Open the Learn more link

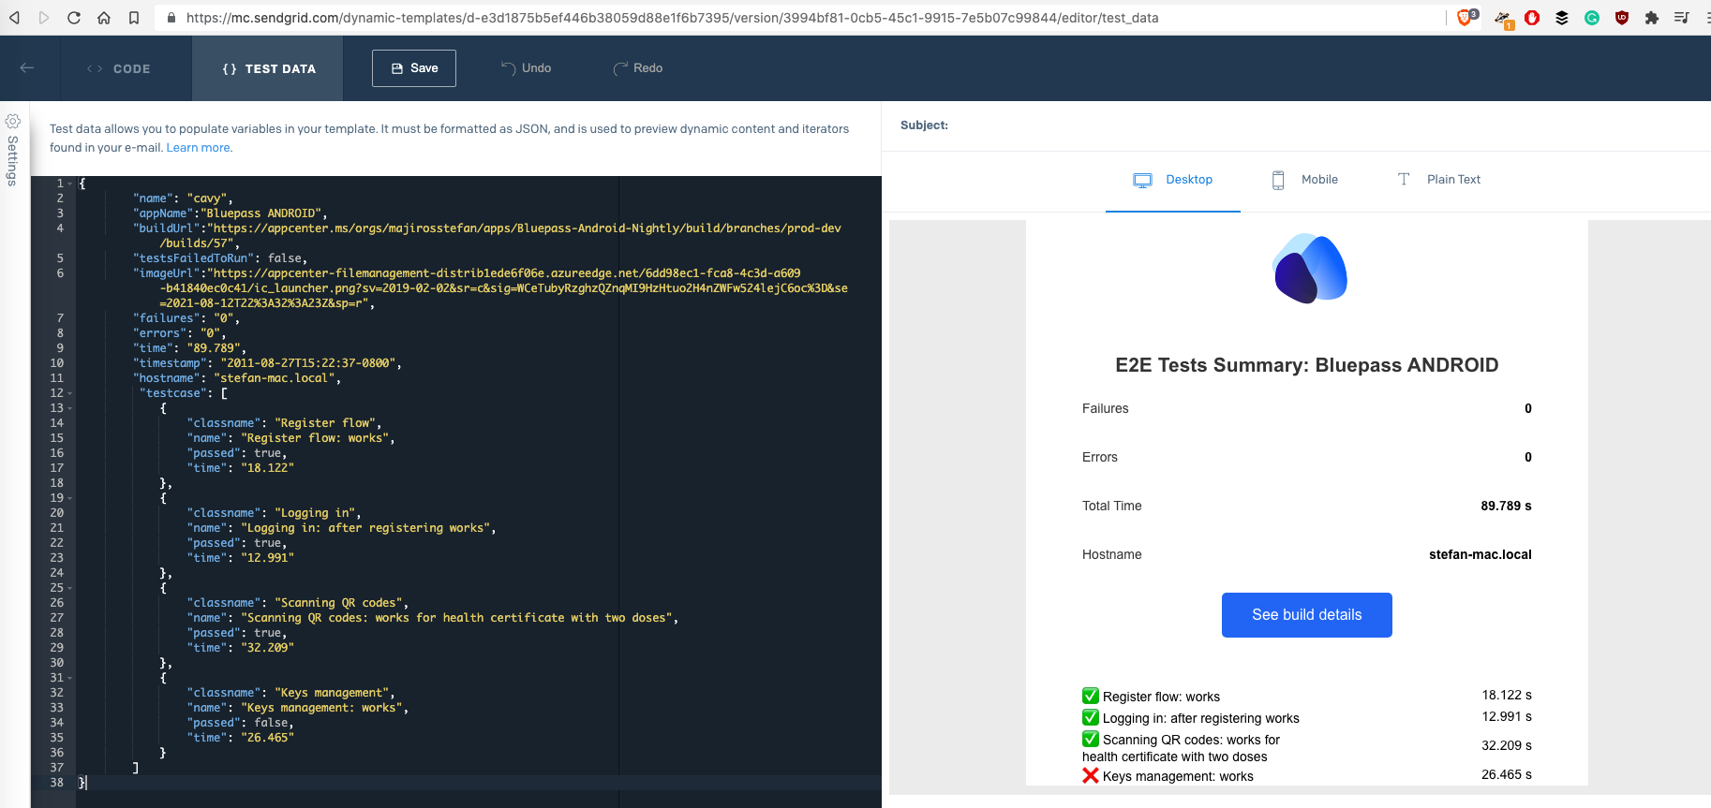pyautogui.click(x=199, y=148)
